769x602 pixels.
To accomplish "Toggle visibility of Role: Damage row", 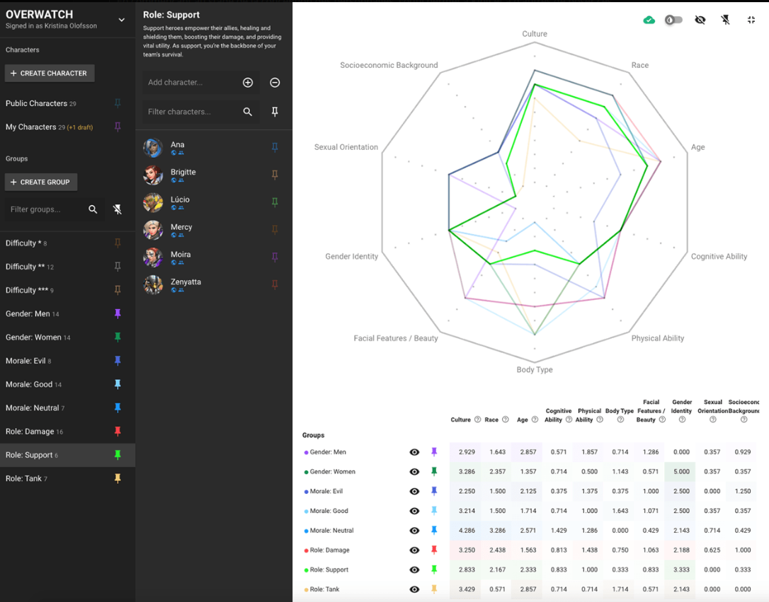I will coord(414,550).
